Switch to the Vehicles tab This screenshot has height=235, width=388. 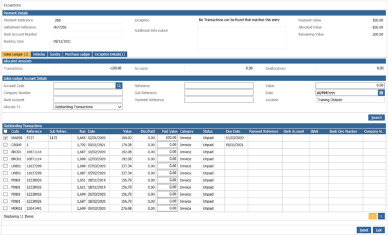point(39,54)
